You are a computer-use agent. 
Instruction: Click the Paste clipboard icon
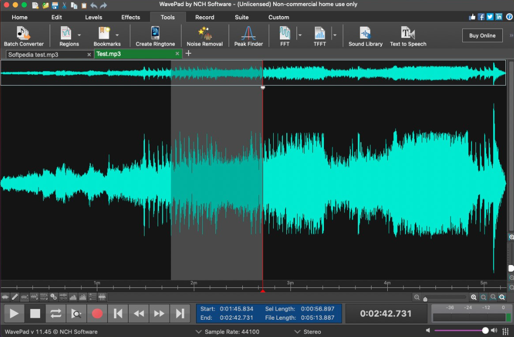coord(84,5)
